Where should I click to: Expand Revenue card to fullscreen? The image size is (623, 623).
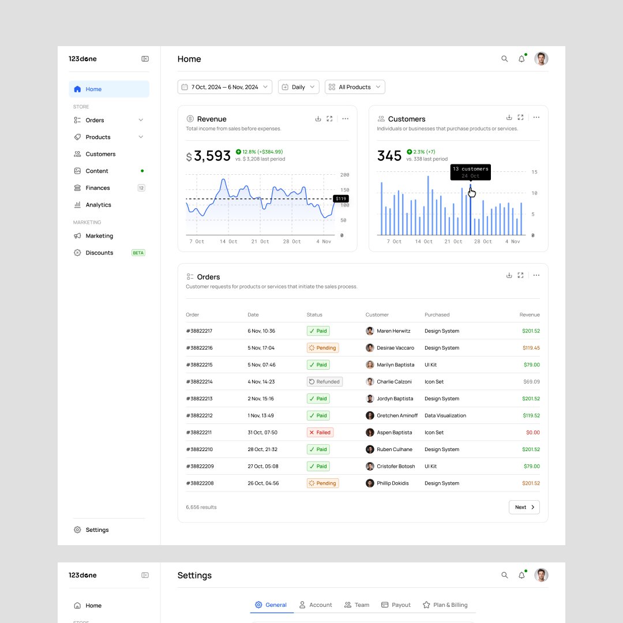[x=329, y=119]
